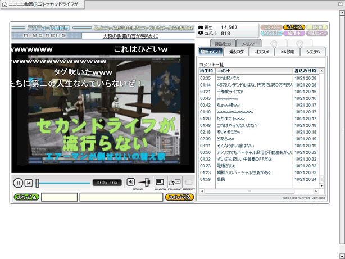
Task: Toggle COMMENT display on the video
Action: pos(175,182)
